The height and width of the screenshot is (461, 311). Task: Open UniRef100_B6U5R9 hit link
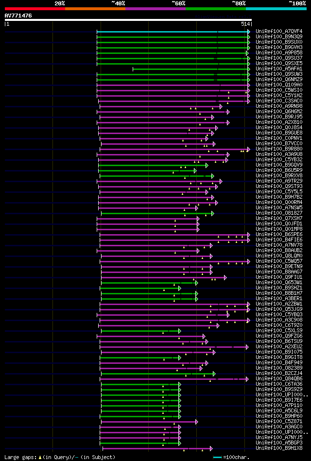point(279,170)
